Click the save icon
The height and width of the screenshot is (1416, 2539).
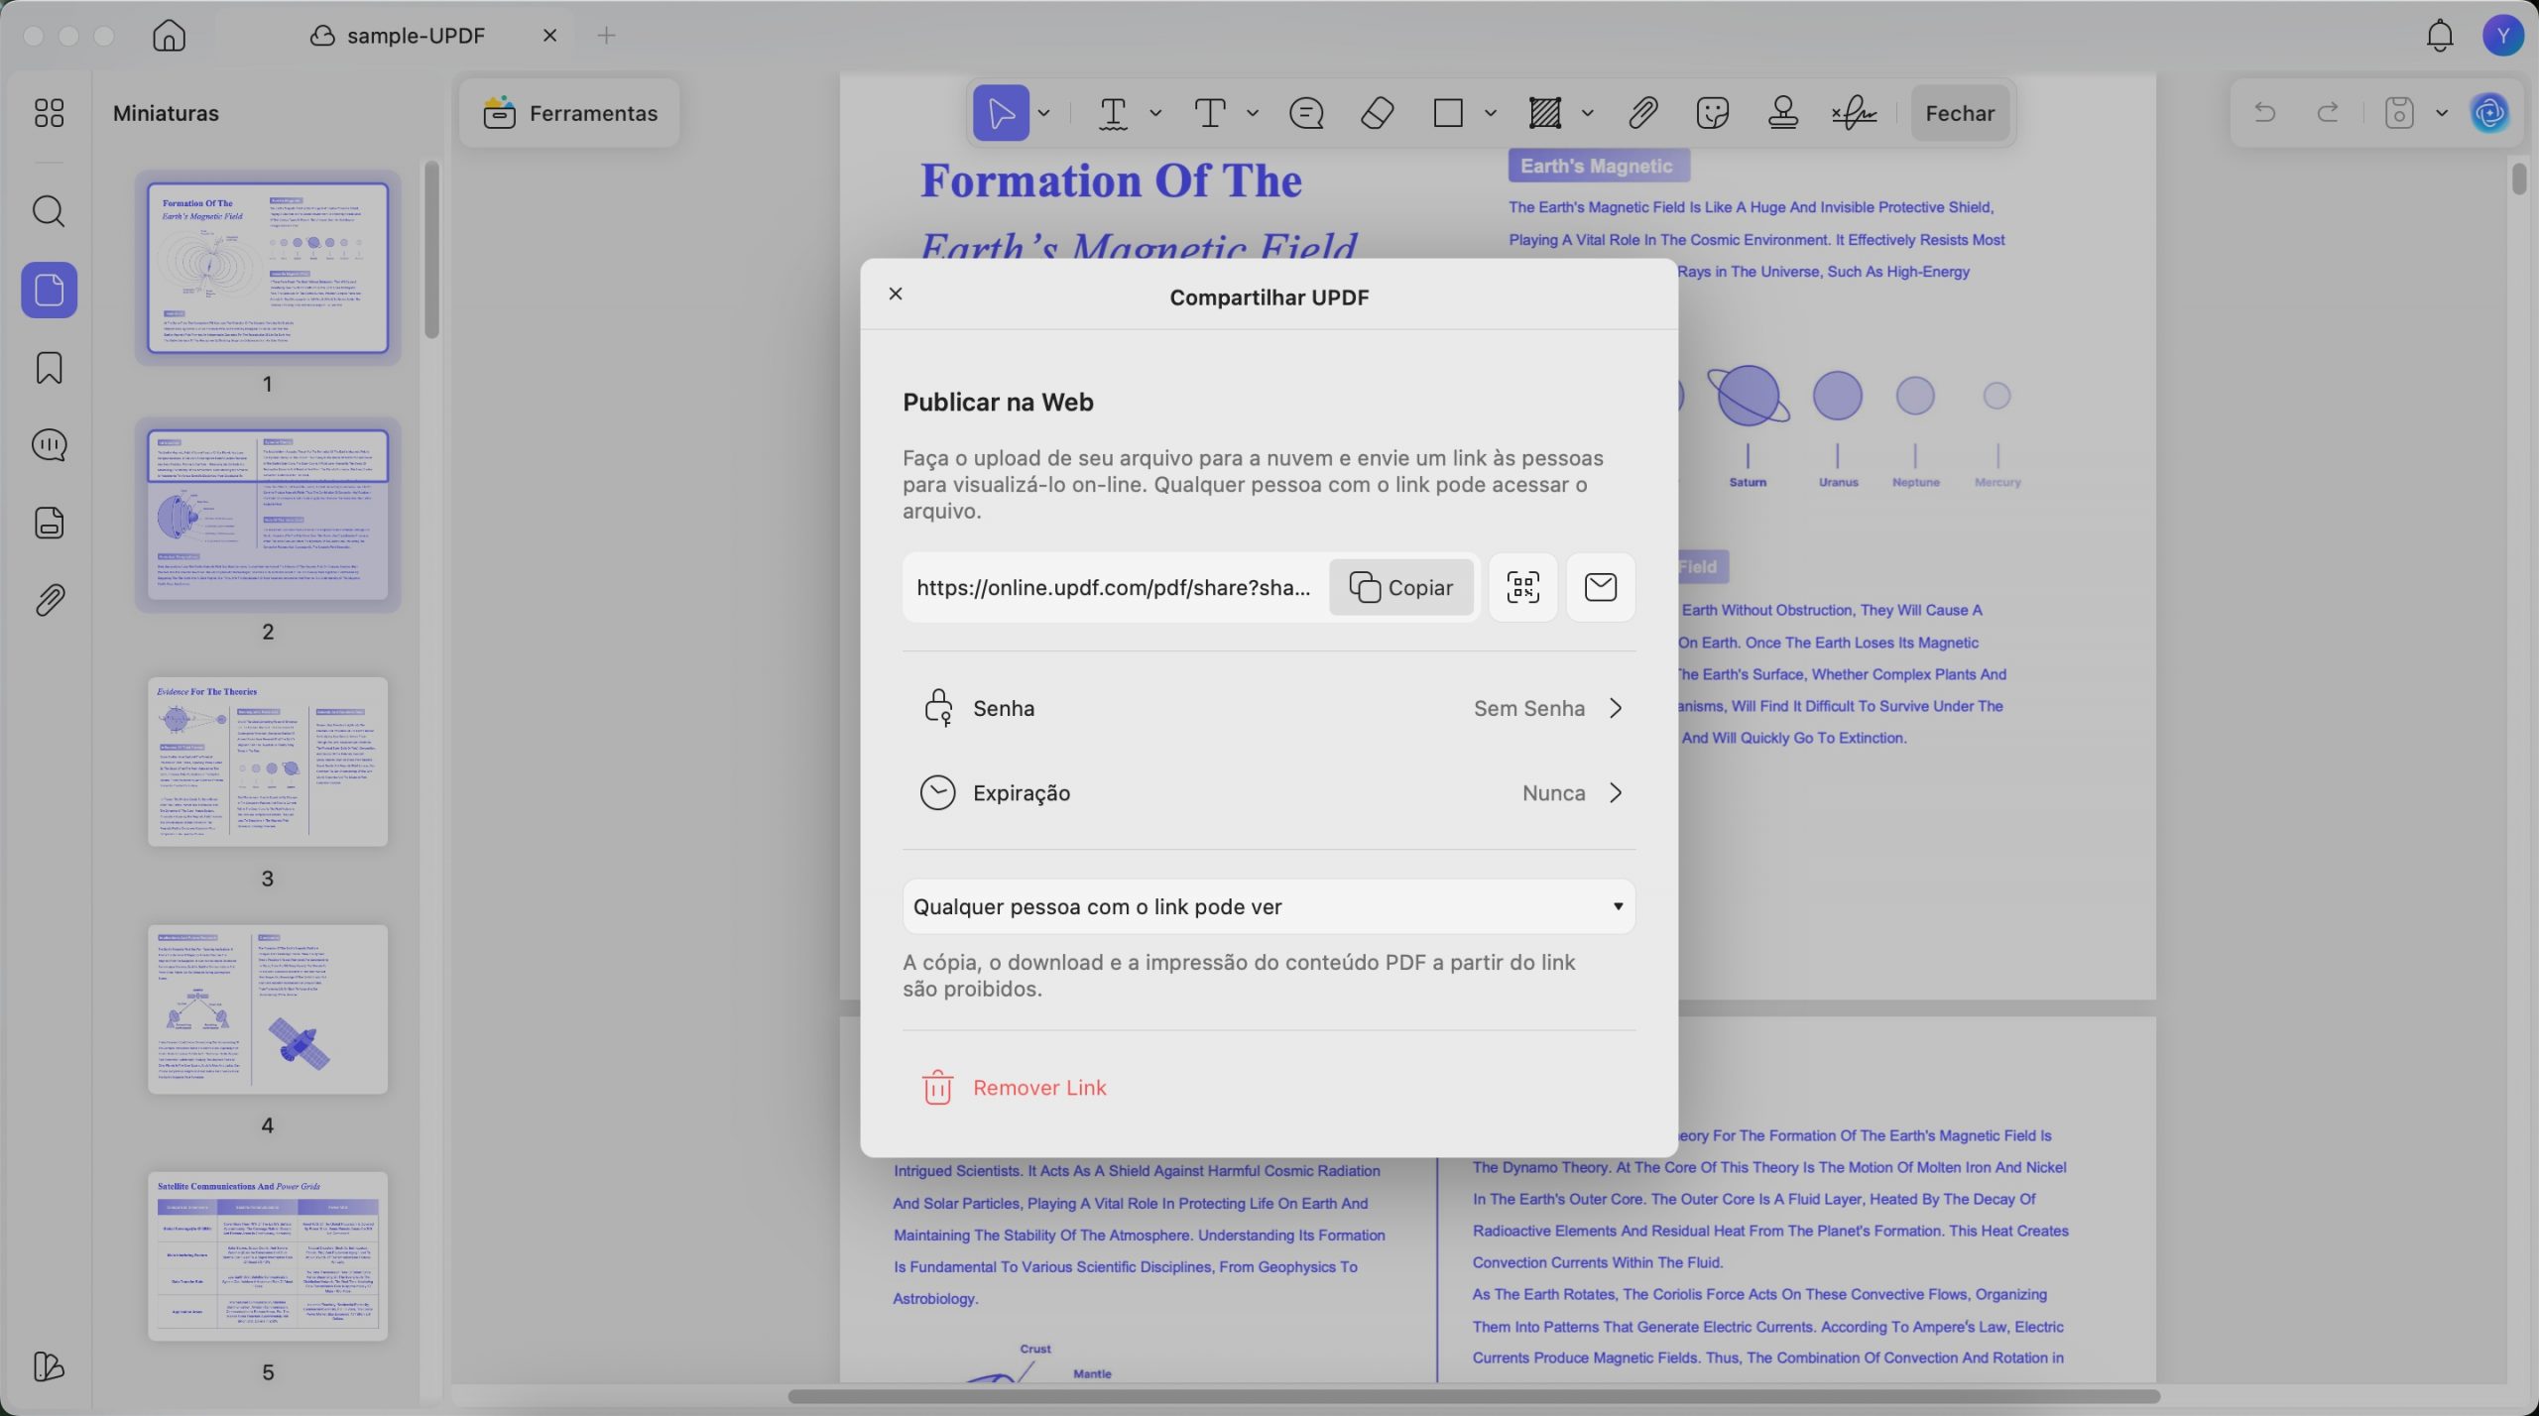point(2398,113)
